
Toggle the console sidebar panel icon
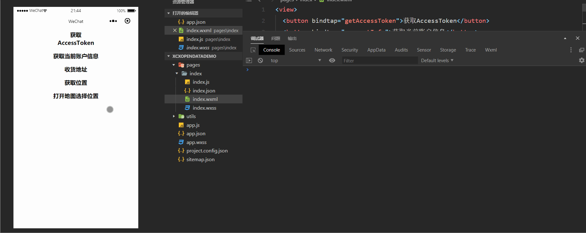(x=249, y=60)
